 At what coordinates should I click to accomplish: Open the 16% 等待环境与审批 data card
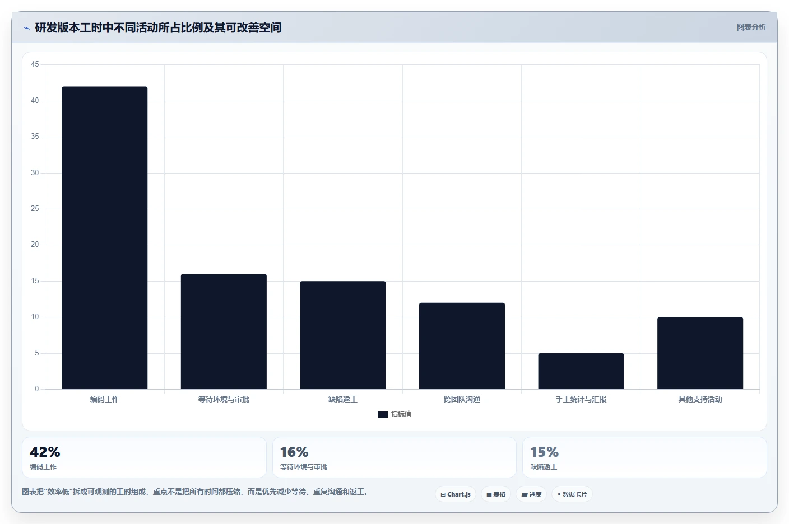tap(394, 457)
